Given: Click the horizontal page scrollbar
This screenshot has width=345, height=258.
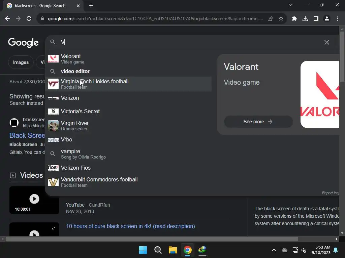Looking at the screenshot, I should click(152, 239).
